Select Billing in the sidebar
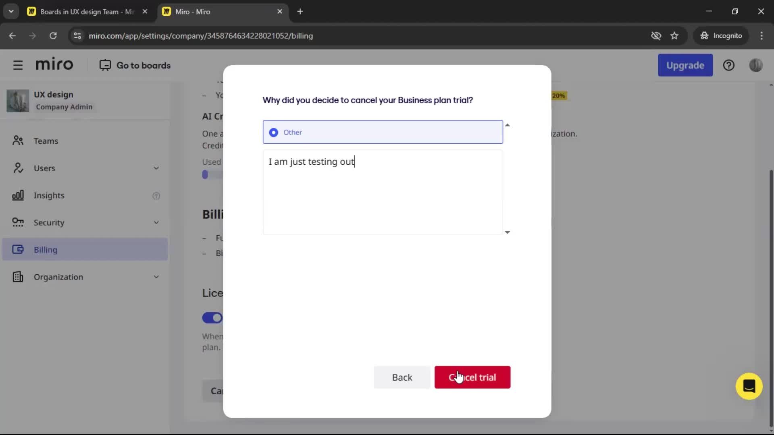 click(x=85, y=249)
